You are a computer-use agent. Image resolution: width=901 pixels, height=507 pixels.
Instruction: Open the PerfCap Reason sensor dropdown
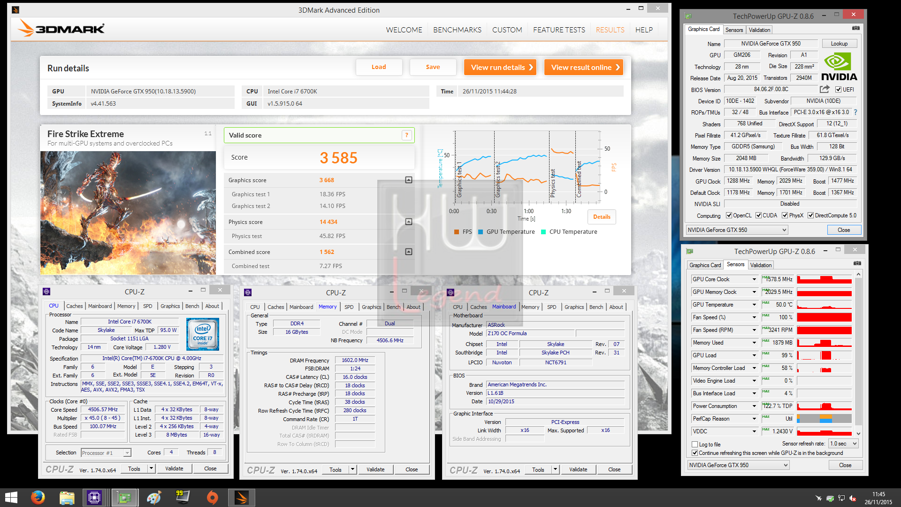(x=754, y=419)
